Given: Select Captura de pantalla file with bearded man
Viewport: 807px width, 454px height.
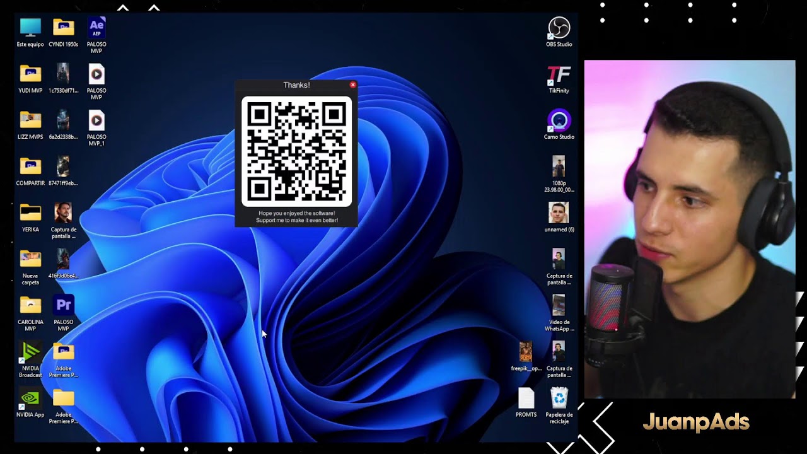Looking at the screenshot, I should [63, 221].
